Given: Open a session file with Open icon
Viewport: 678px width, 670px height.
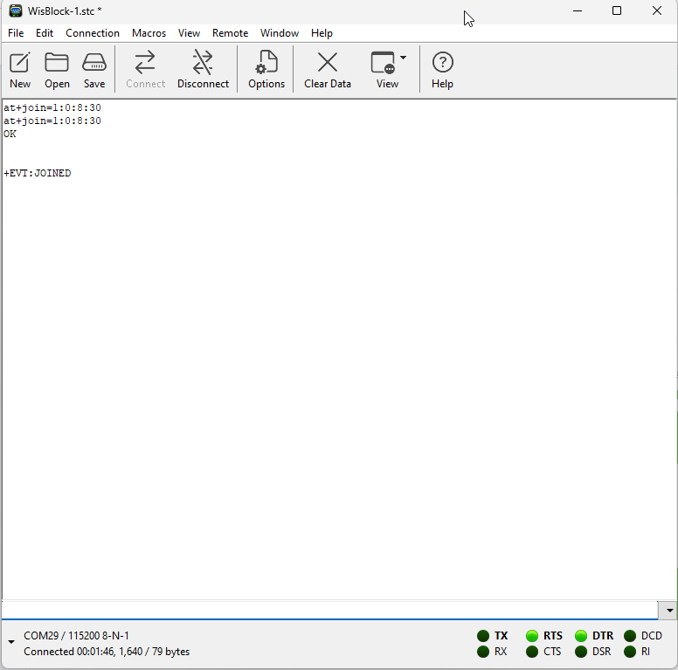Looking at the screenshot, I should click(x=57, y=70).
